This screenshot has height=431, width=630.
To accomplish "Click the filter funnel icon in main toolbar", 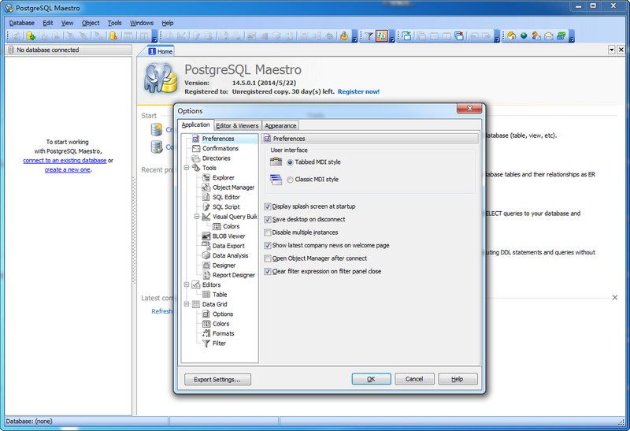I will pyautogui.click(x=369, y=36).
